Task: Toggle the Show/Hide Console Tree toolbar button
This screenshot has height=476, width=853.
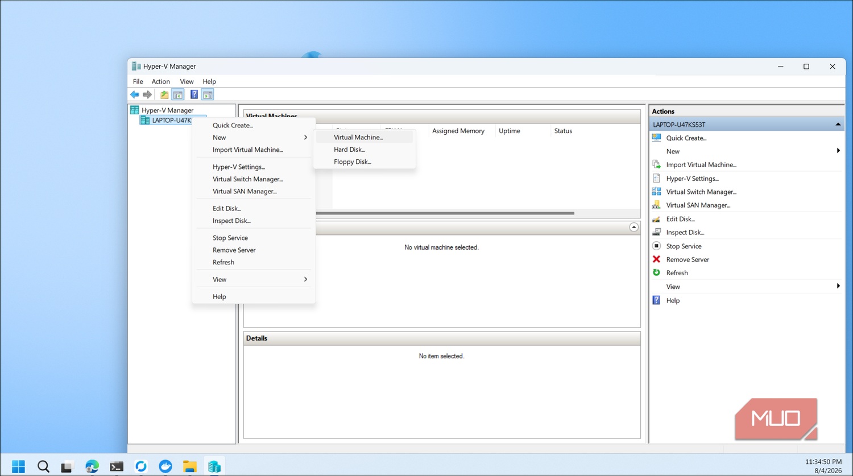Action: tap(178, 94)
